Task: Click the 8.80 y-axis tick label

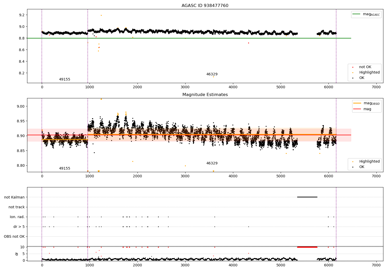Action: (21, 166)
